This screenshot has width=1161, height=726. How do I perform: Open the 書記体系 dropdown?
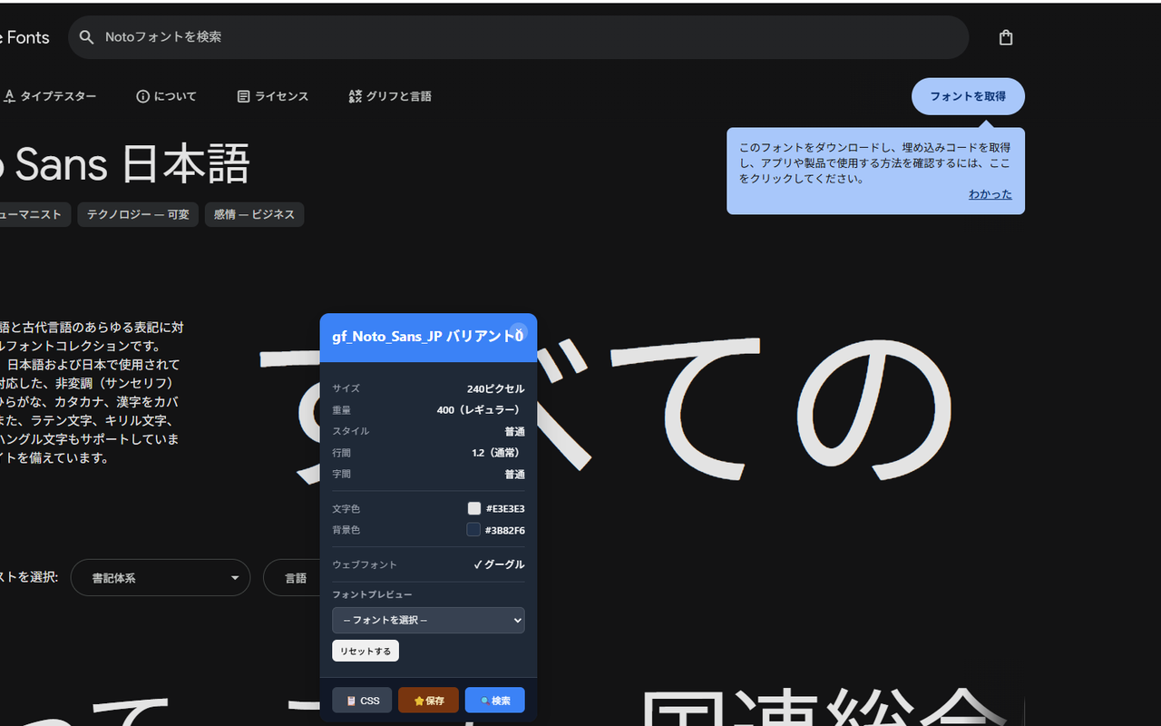pos(161,577)
